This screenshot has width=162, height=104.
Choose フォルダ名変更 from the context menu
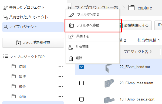pos(93,15)
